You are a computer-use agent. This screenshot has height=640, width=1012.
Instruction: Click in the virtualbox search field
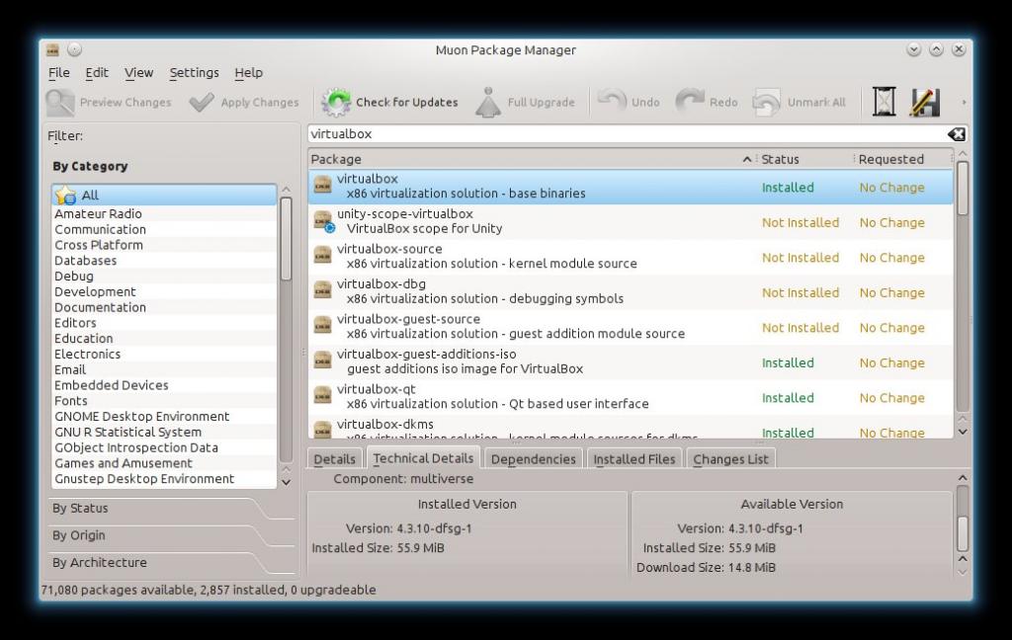(623, 134)
